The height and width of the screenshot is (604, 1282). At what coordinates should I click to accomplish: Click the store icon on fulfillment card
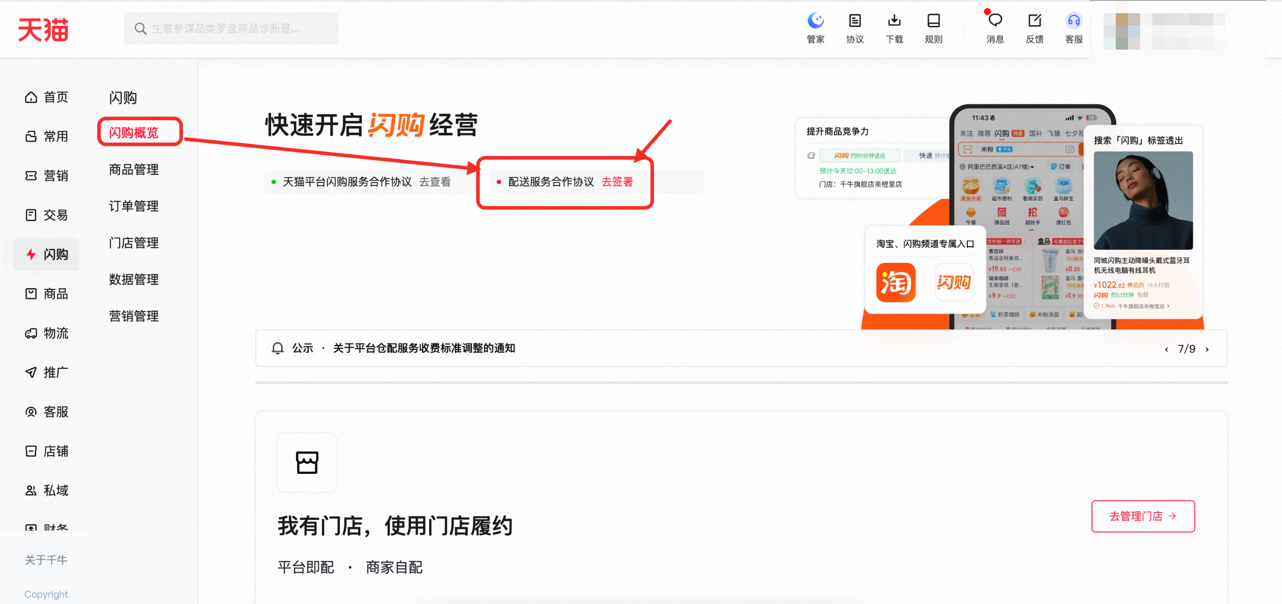[x=307, y=462]
